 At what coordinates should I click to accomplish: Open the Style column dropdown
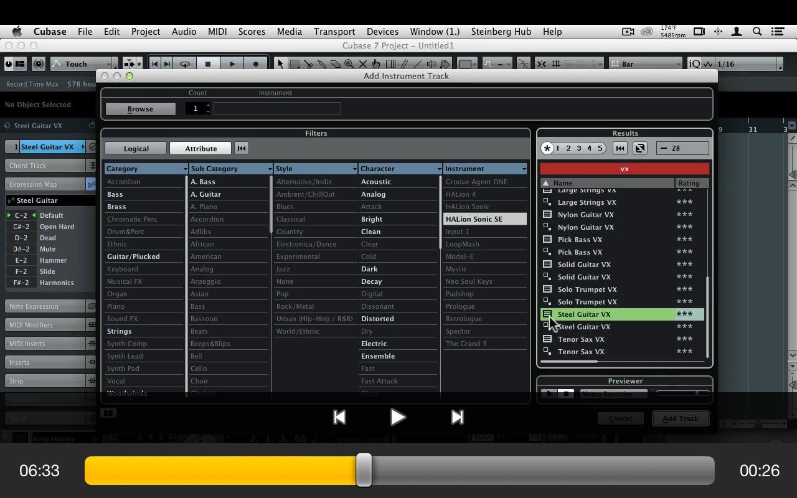click(x=354, y=169)
